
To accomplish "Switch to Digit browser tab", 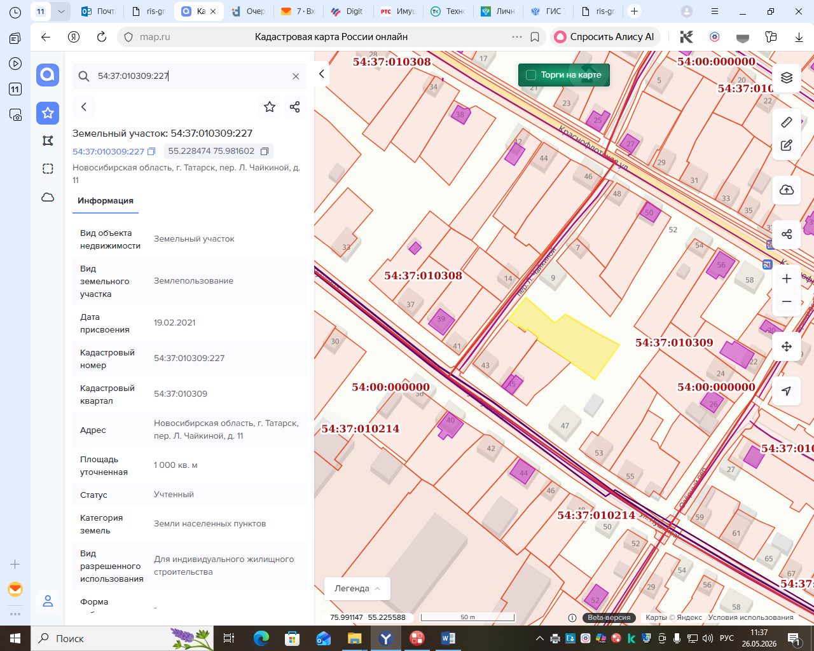I will point(347,11).
